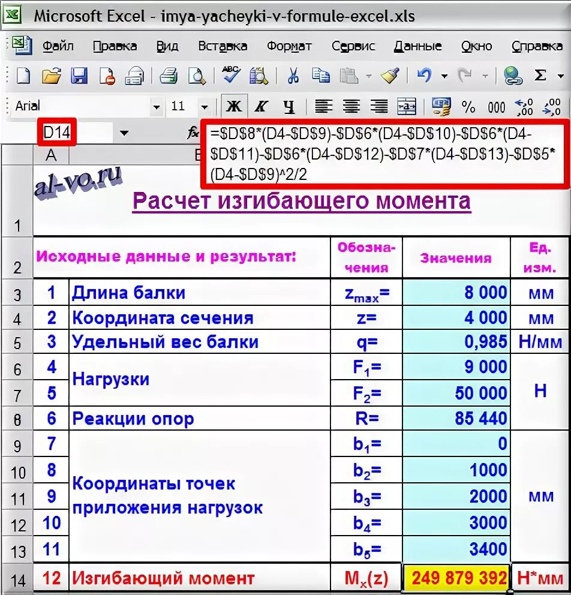
Task: Cut selection with scissors icon
Action: (x=293, y=75)
